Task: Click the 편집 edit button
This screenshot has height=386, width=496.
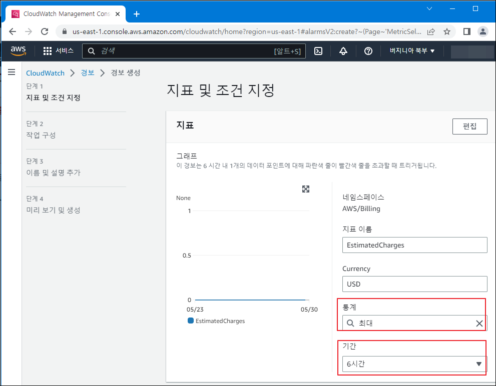Action: click(x=470, y=126)
